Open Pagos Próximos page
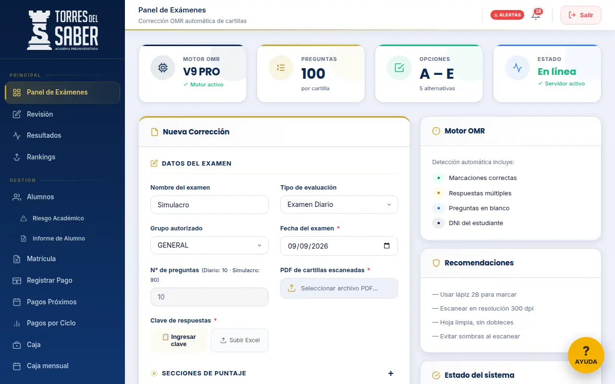The height and width of the screenshot is (384, 615). pyautogui.click(x=62, y=302)
